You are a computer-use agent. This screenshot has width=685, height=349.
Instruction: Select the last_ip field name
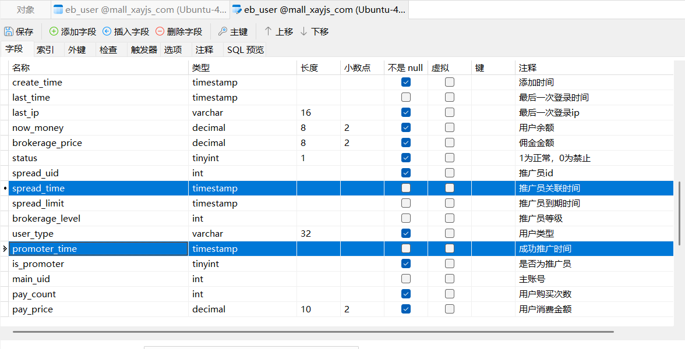26,113
